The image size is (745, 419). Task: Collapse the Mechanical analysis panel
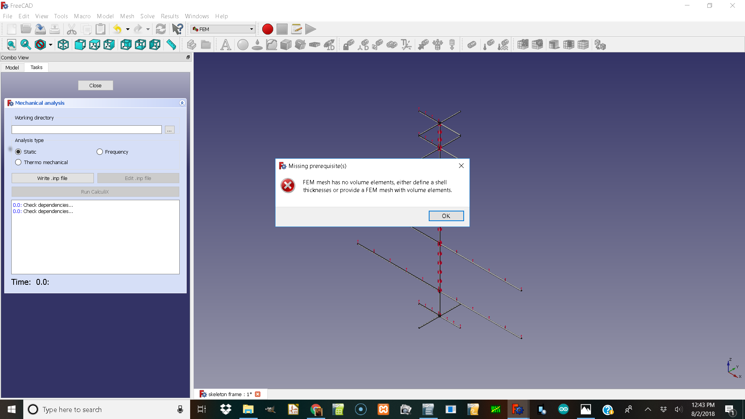[x=182, y=103]
